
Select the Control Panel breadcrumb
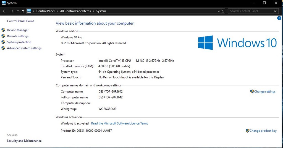[x=45, y=11]
